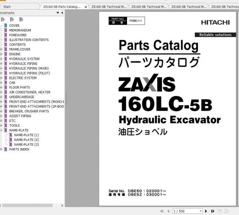Collapse the Bookmarks panel with left arrow
This screenshot has height=215, width=239.
click(62, 13)
